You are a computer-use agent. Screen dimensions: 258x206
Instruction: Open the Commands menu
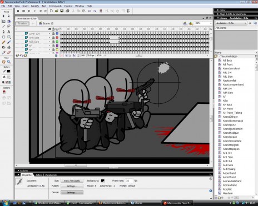click(x=55, y=6)
